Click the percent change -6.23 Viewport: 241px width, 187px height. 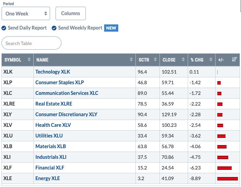click(195, 168)
